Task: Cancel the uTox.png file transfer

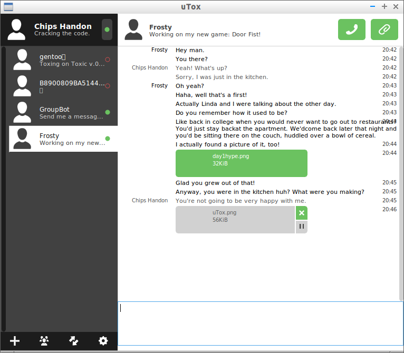Action: [x=302, y=213]
